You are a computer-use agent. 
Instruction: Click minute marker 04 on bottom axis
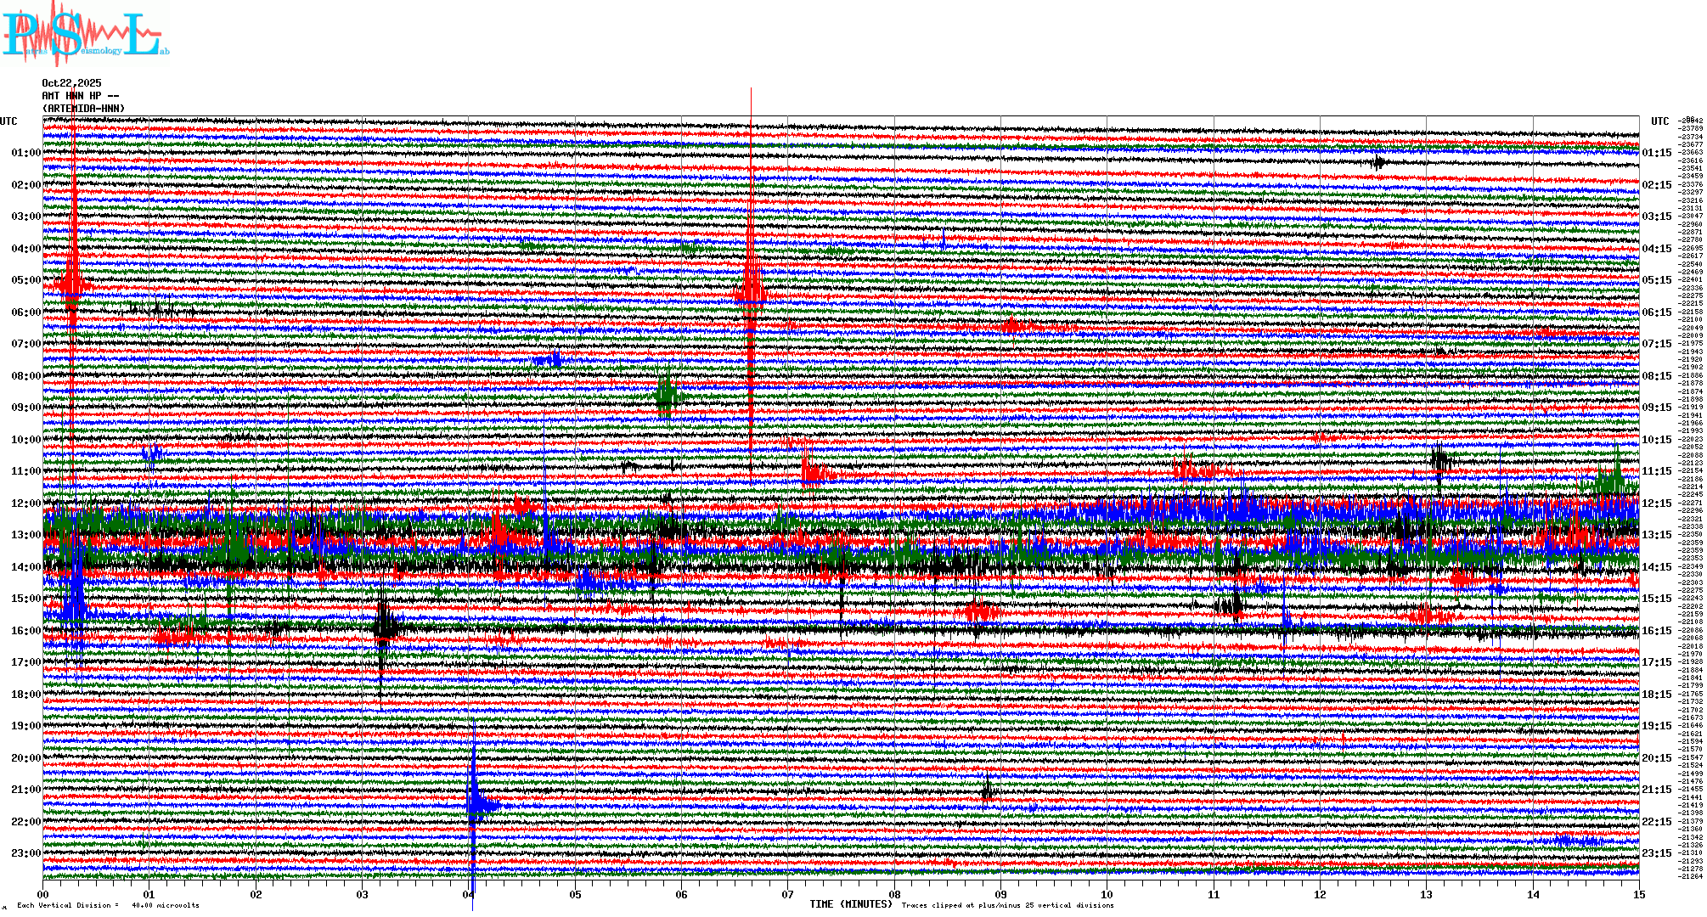(469, 894)
